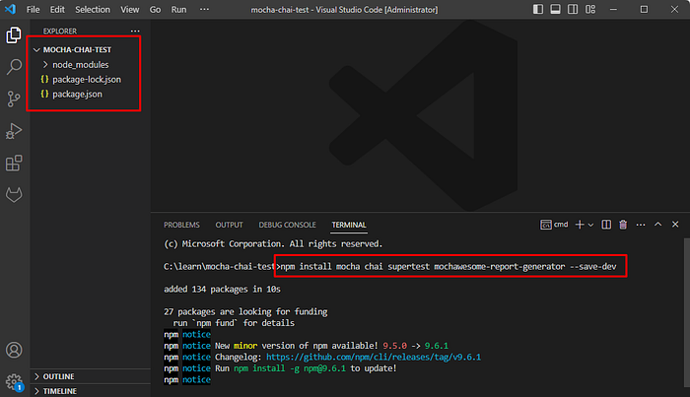This screenshot has height=397, width=690.
Task: Open Explorer views and more actions
Action: [x=135, y=32]
